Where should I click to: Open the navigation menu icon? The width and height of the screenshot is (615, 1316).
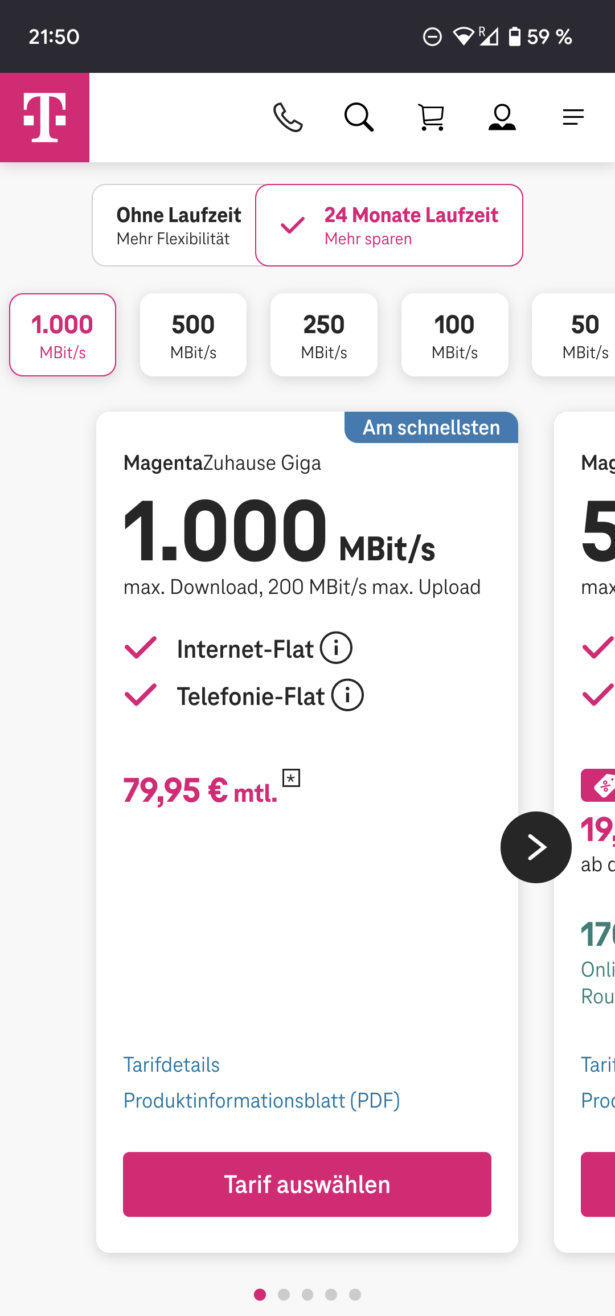[573, 117]
